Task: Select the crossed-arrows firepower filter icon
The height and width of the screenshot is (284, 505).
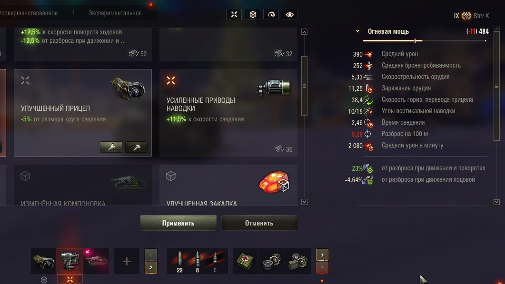Action: pyautogui.click(x=234, y=14)
